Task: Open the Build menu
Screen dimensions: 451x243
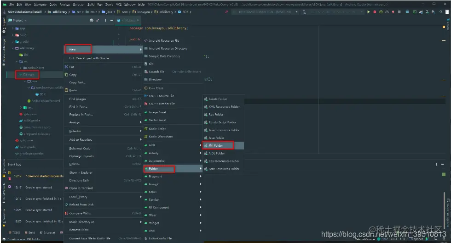Action: click(x=91, y=4)
